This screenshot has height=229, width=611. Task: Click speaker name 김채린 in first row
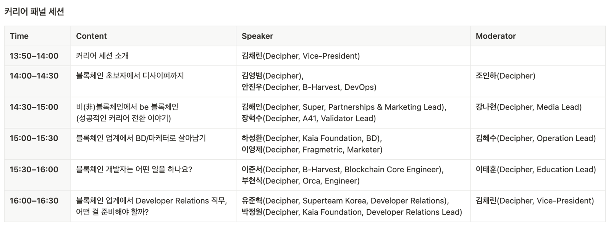pos(252,56)
